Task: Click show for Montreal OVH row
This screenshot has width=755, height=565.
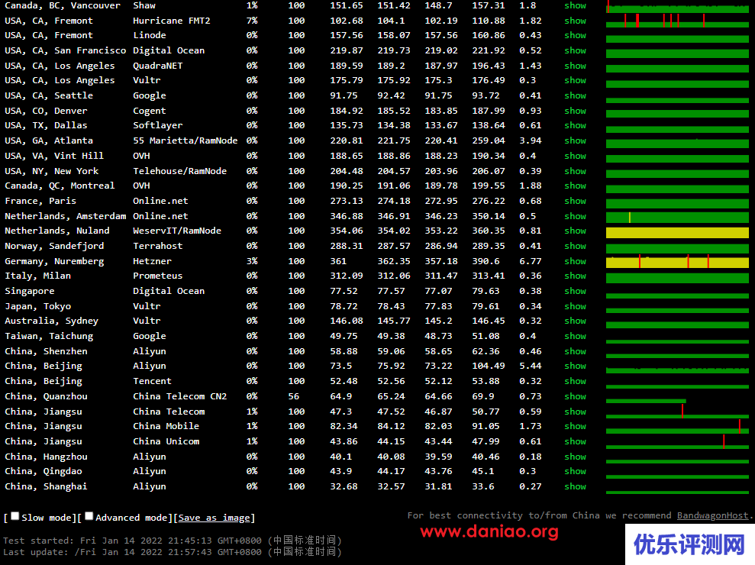Action: coord(576,186)
